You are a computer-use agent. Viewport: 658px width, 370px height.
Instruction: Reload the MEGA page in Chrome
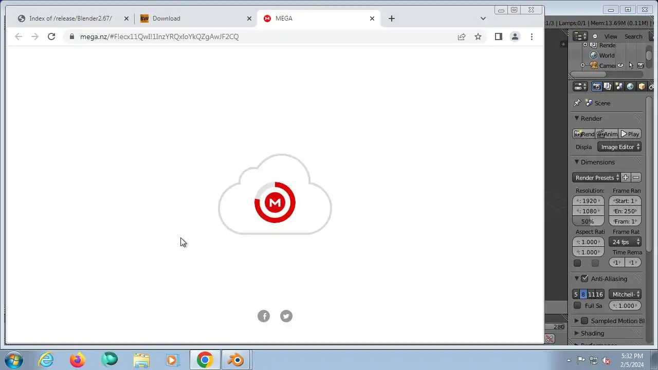pos(51,36)
